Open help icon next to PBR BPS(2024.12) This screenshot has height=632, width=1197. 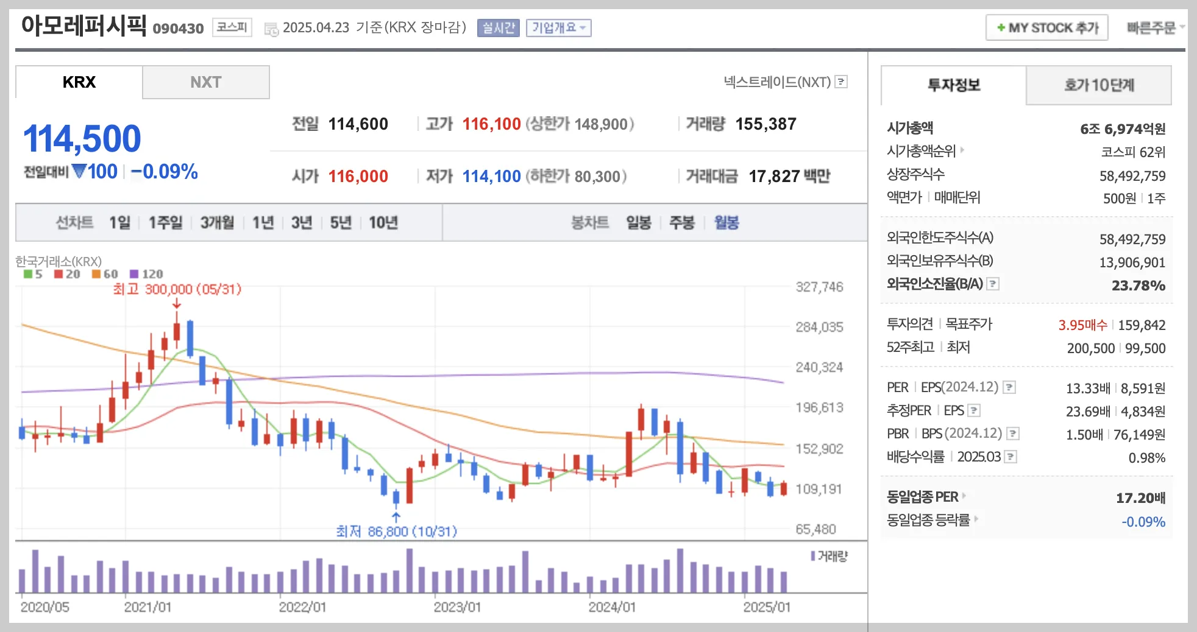1013,434
